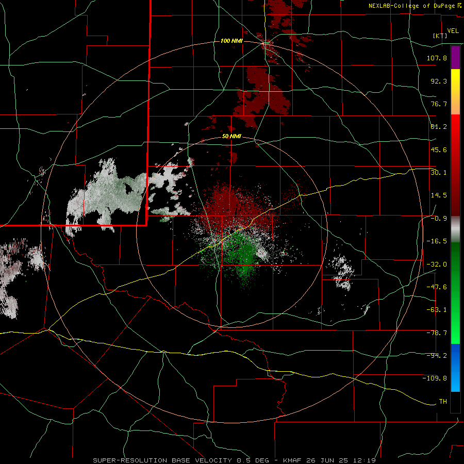The width and height of the screenshot is (464, 464).
Task: Click the 107.8 legend value
Action: click(x=437, y=58)
